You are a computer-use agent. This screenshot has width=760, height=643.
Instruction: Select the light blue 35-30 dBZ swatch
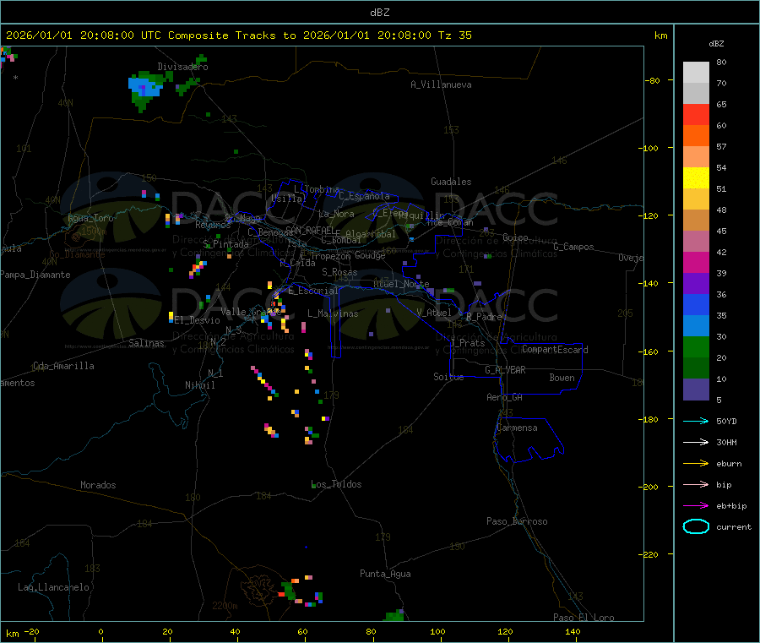click(696, 326)
